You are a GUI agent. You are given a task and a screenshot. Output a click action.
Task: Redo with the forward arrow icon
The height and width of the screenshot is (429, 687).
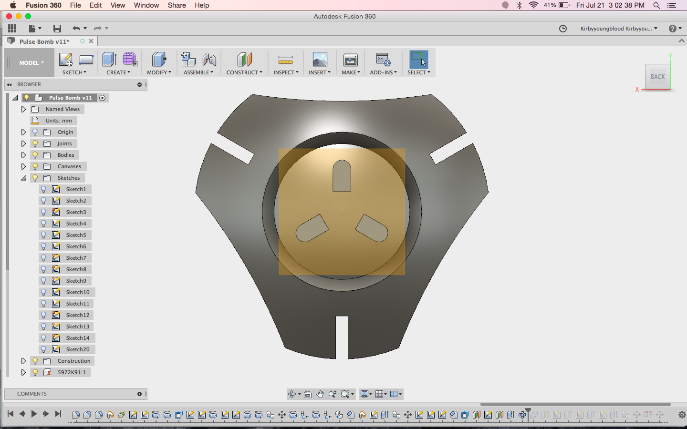97,29
